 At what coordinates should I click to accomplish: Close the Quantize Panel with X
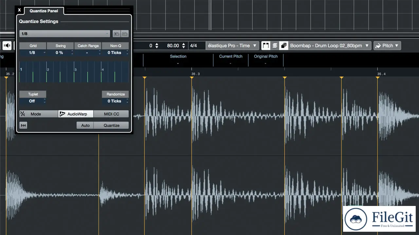point(19,10)
